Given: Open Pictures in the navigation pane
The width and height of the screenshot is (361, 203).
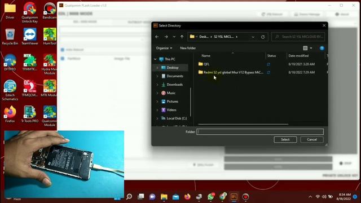Looking at the screenshot, I should coord(172,101).
